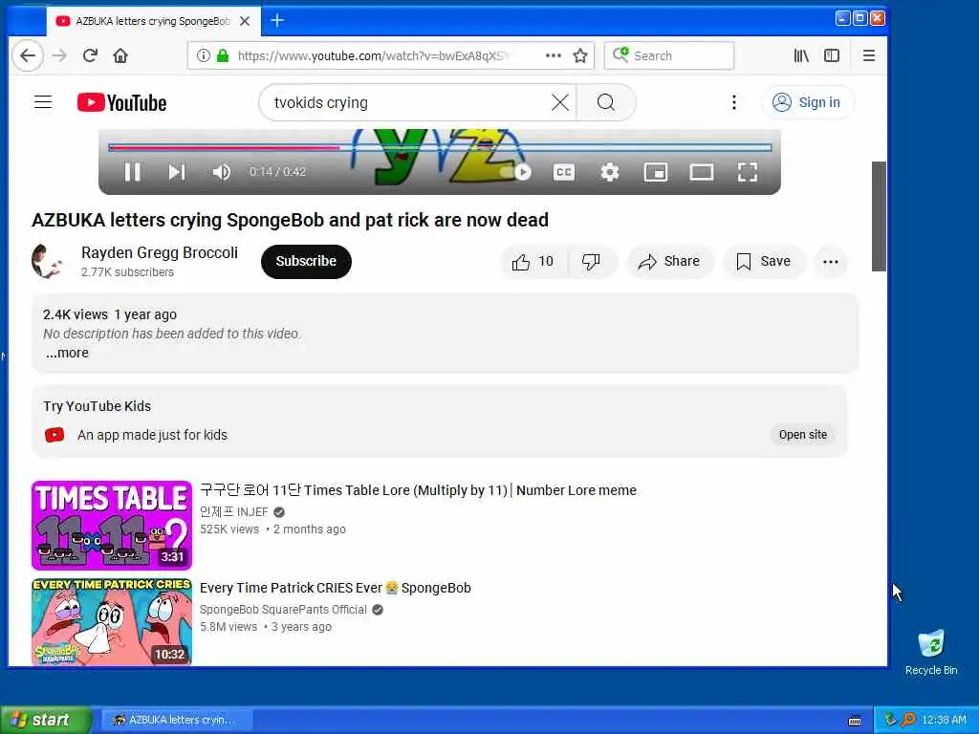The width and height of the screenshot is (979, 734).
Task: Open more actions ellipsis next to Save
Action: click(x=831, y=262)
